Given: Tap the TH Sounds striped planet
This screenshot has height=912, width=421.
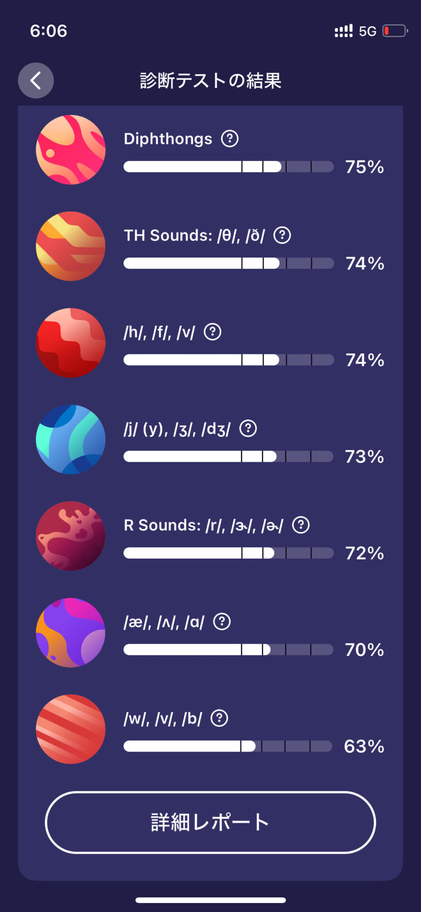Looking at the screenshot, I should 71,246.
